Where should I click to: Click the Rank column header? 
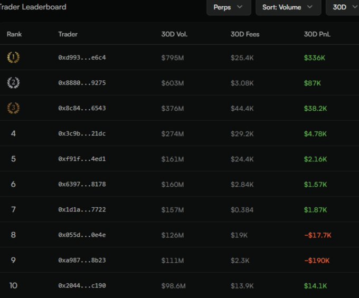click(14, 34)
